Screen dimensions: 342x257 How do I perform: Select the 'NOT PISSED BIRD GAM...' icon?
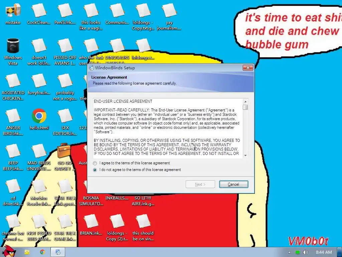tap(39, 228)
